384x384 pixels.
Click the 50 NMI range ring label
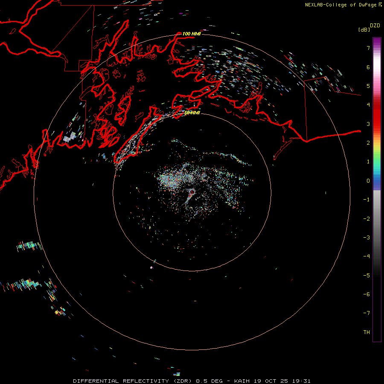(x=192, y=113)
